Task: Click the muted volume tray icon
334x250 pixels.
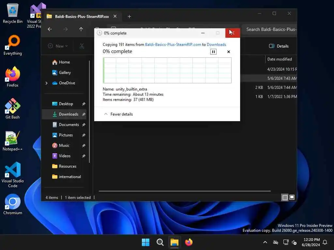Action: point(295,242)
